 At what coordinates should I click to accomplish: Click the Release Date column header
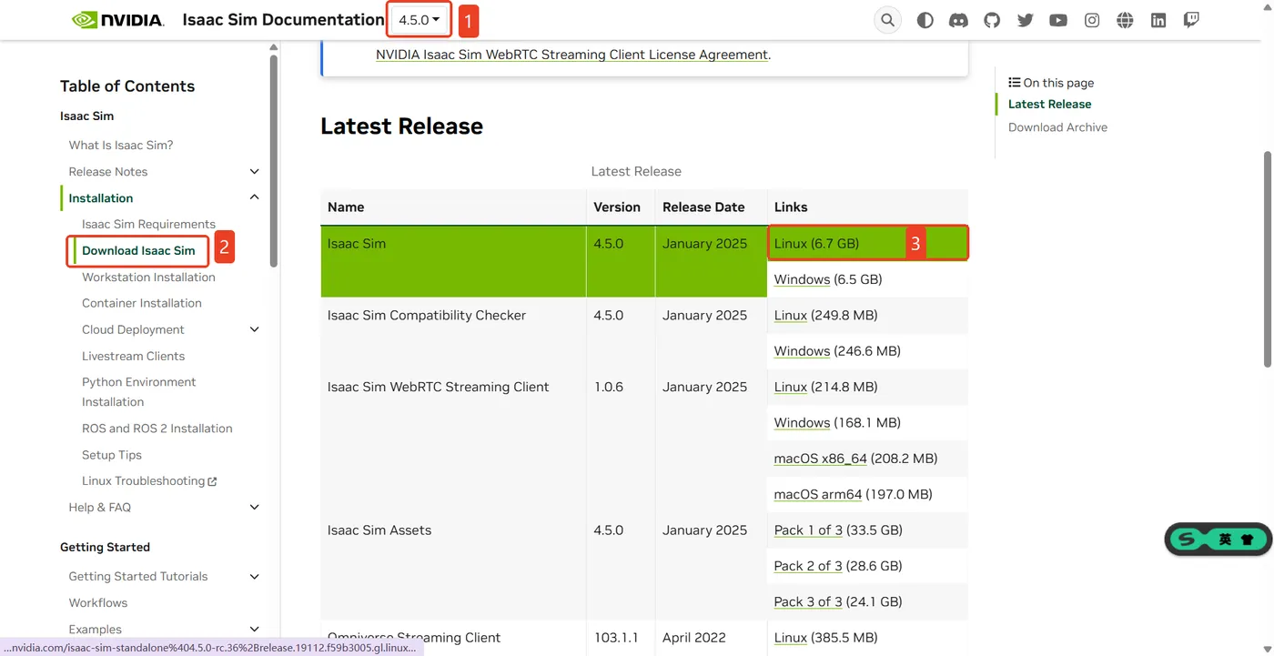click(703, 207)
